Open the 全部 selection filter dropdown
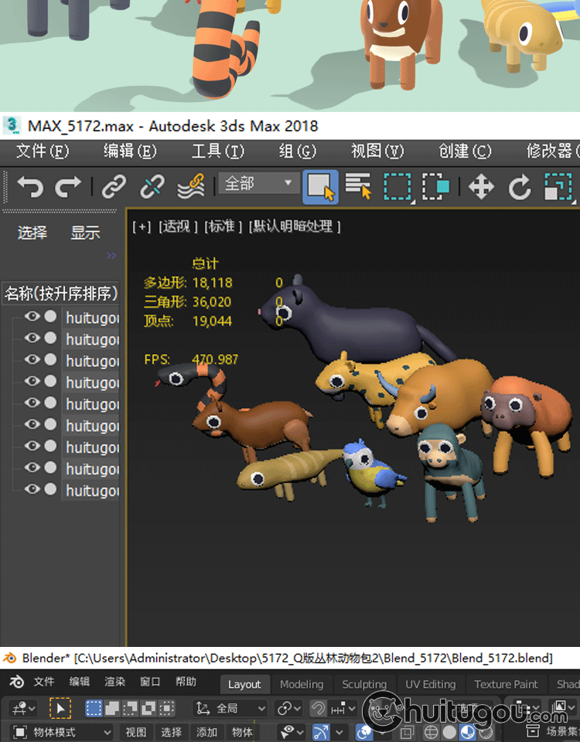 pos(258,183)
